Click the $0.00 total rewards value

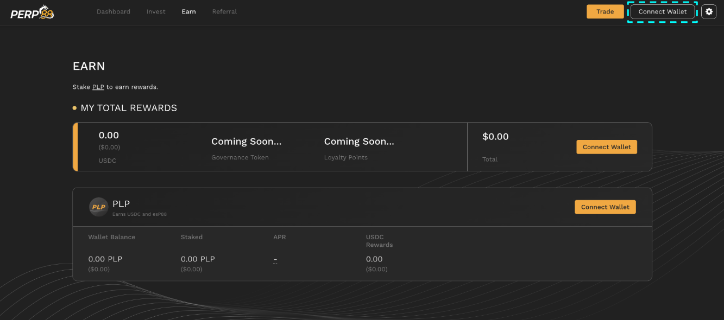click(495, 137)
